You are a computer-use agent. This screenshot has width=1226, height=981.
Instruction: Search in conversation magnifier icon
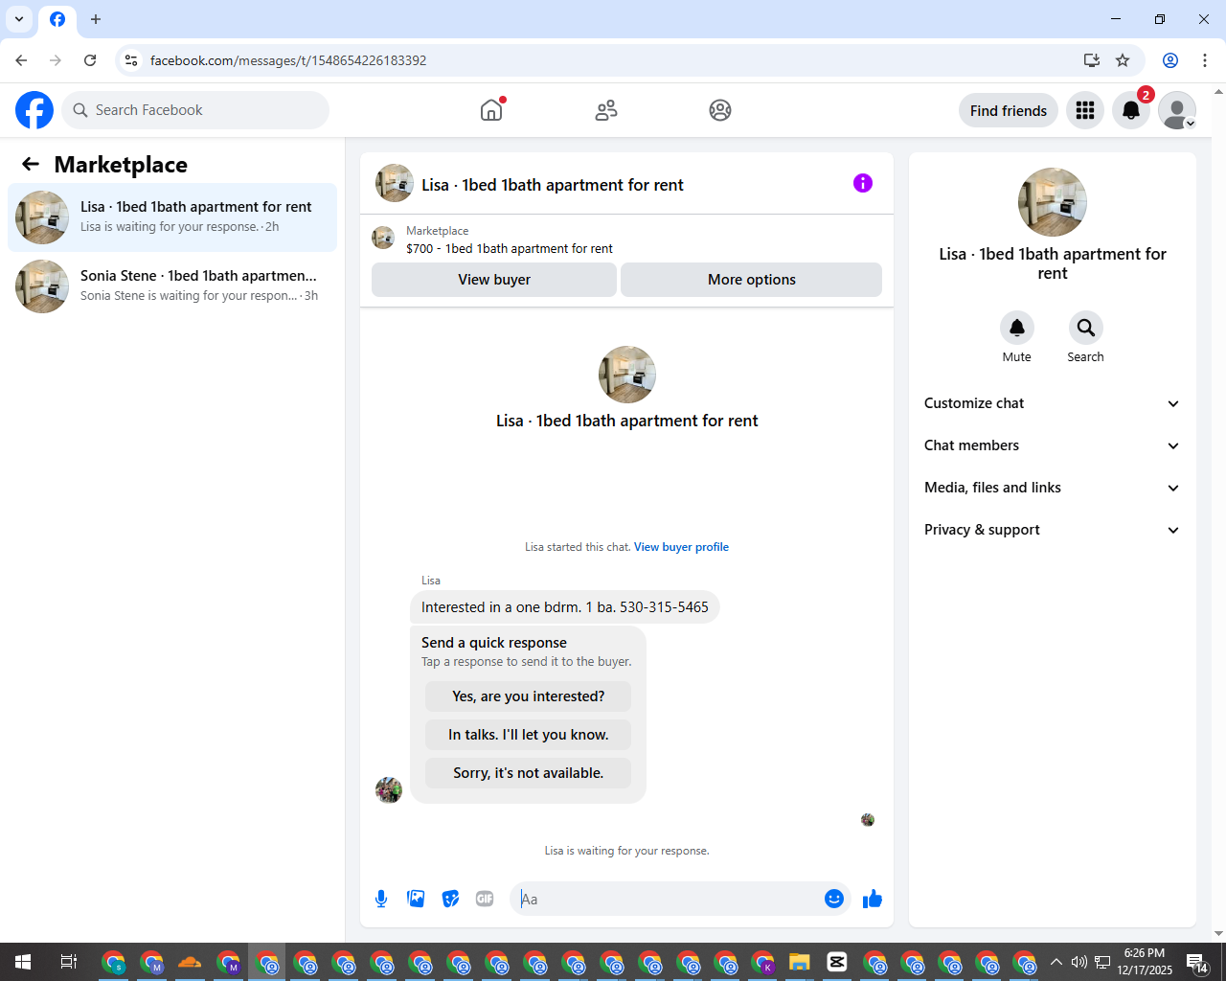[1086, 328]
